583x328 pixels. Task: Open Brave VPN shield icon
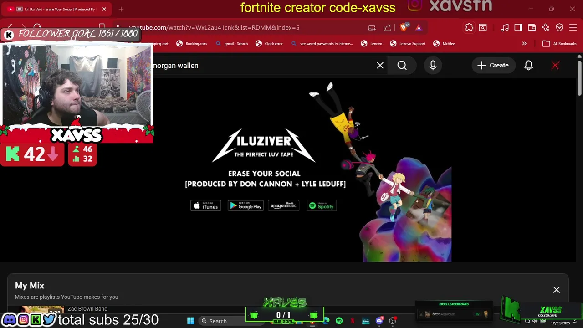[559, 28]
